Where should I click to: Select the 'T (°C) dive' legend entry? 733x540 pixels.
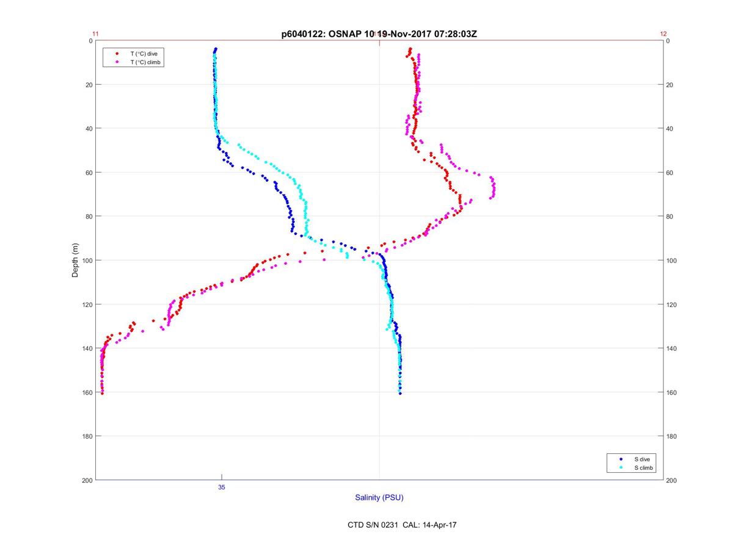click(144, 54)
